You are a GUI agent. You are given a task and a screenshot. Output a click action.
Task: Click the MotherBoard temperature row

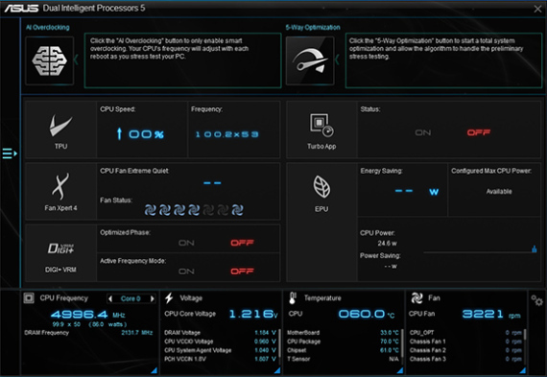[343, 333]
